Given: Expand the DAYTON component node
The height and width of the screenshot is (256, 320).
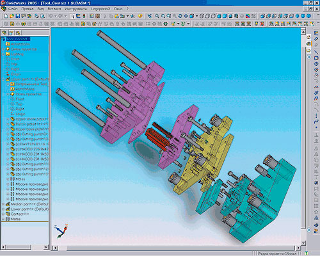Looking at the screenshot, I should coord(8,144).
